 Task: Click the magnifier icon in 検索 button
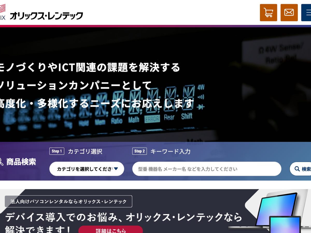tap(297, 169)
